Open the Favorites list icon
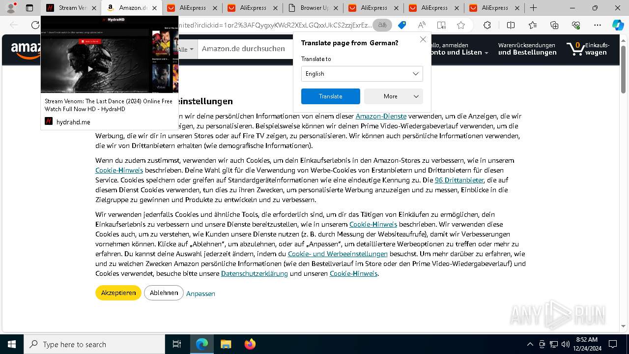The width and height of the screenshot is (629, 354). (x=533, y=25)
